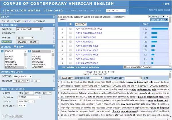Jump to last KWIC page with >> arrow
This screenshot has width=172, height=120.
[113, 72]
